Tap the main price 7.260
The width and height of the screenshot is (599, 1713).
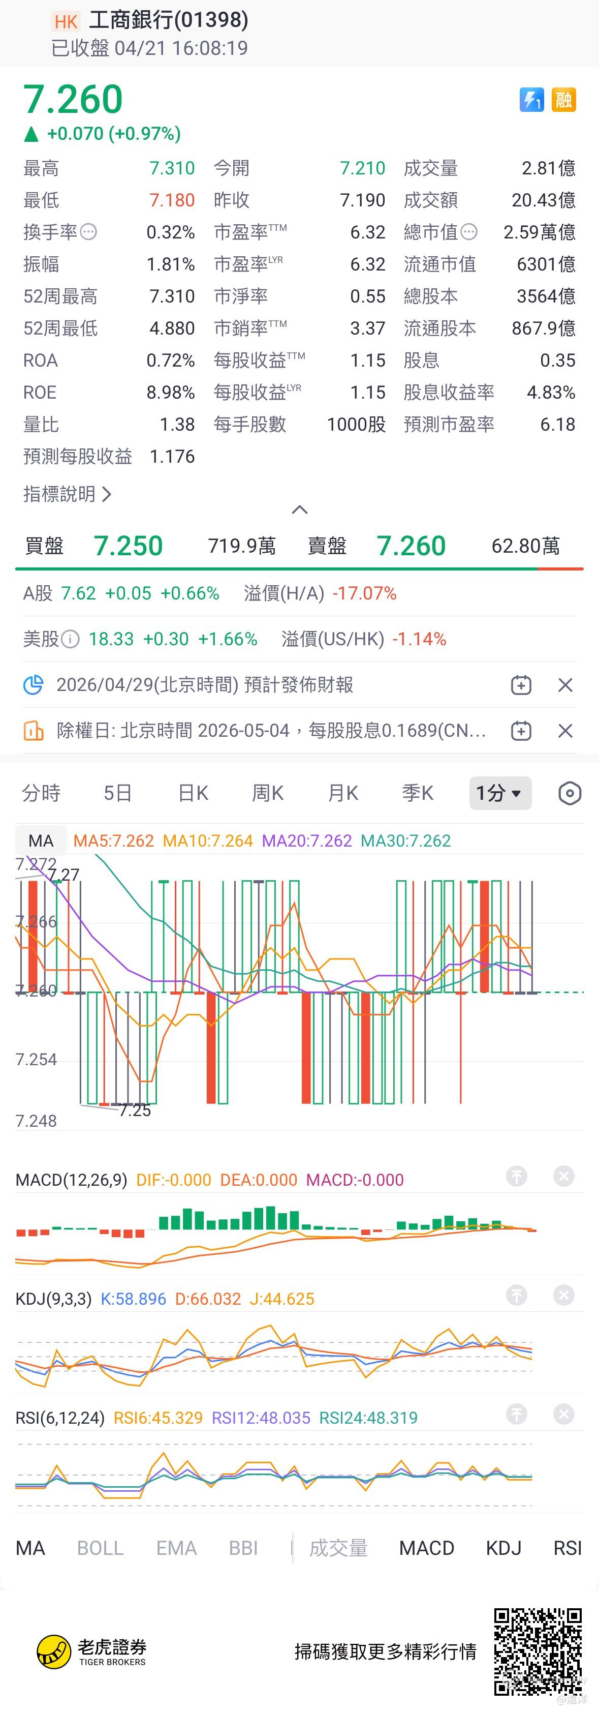pyautogui.click(x=73, y=100)
